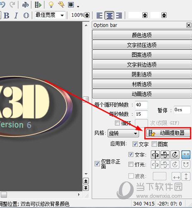The image size is (192, 208).
Task: Align text center
Action: click(109, 15)
